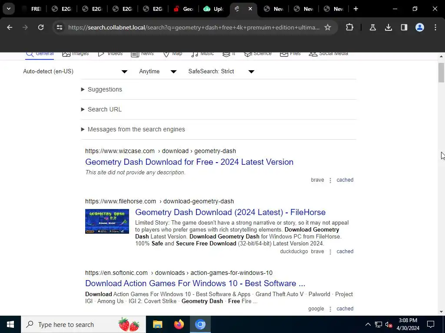The height and width of the screenshot is (333, 445).
Task: Open the en.softonic.com result URL
Action: click(x=179, y=273)
